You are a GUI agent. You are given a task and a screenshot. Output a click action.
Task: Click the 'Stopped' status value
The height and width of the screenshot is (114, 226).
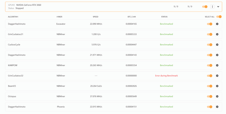[x=19, y=8]
